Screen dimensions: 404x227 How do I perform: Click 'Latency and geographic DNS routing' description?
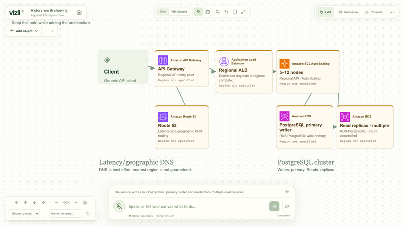pyautogui.click(x=180, y=133)
